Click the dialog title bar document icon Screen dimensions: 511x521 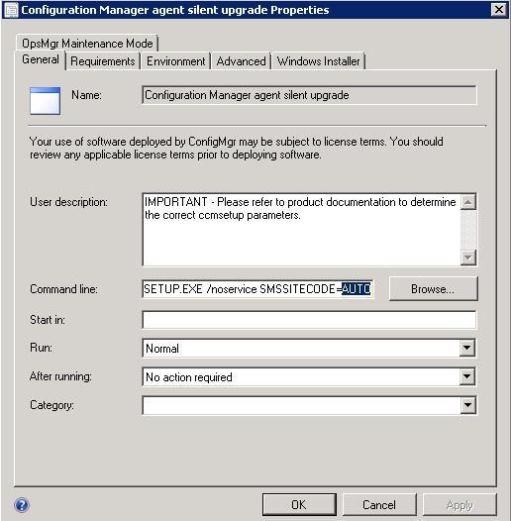point(11,10)
